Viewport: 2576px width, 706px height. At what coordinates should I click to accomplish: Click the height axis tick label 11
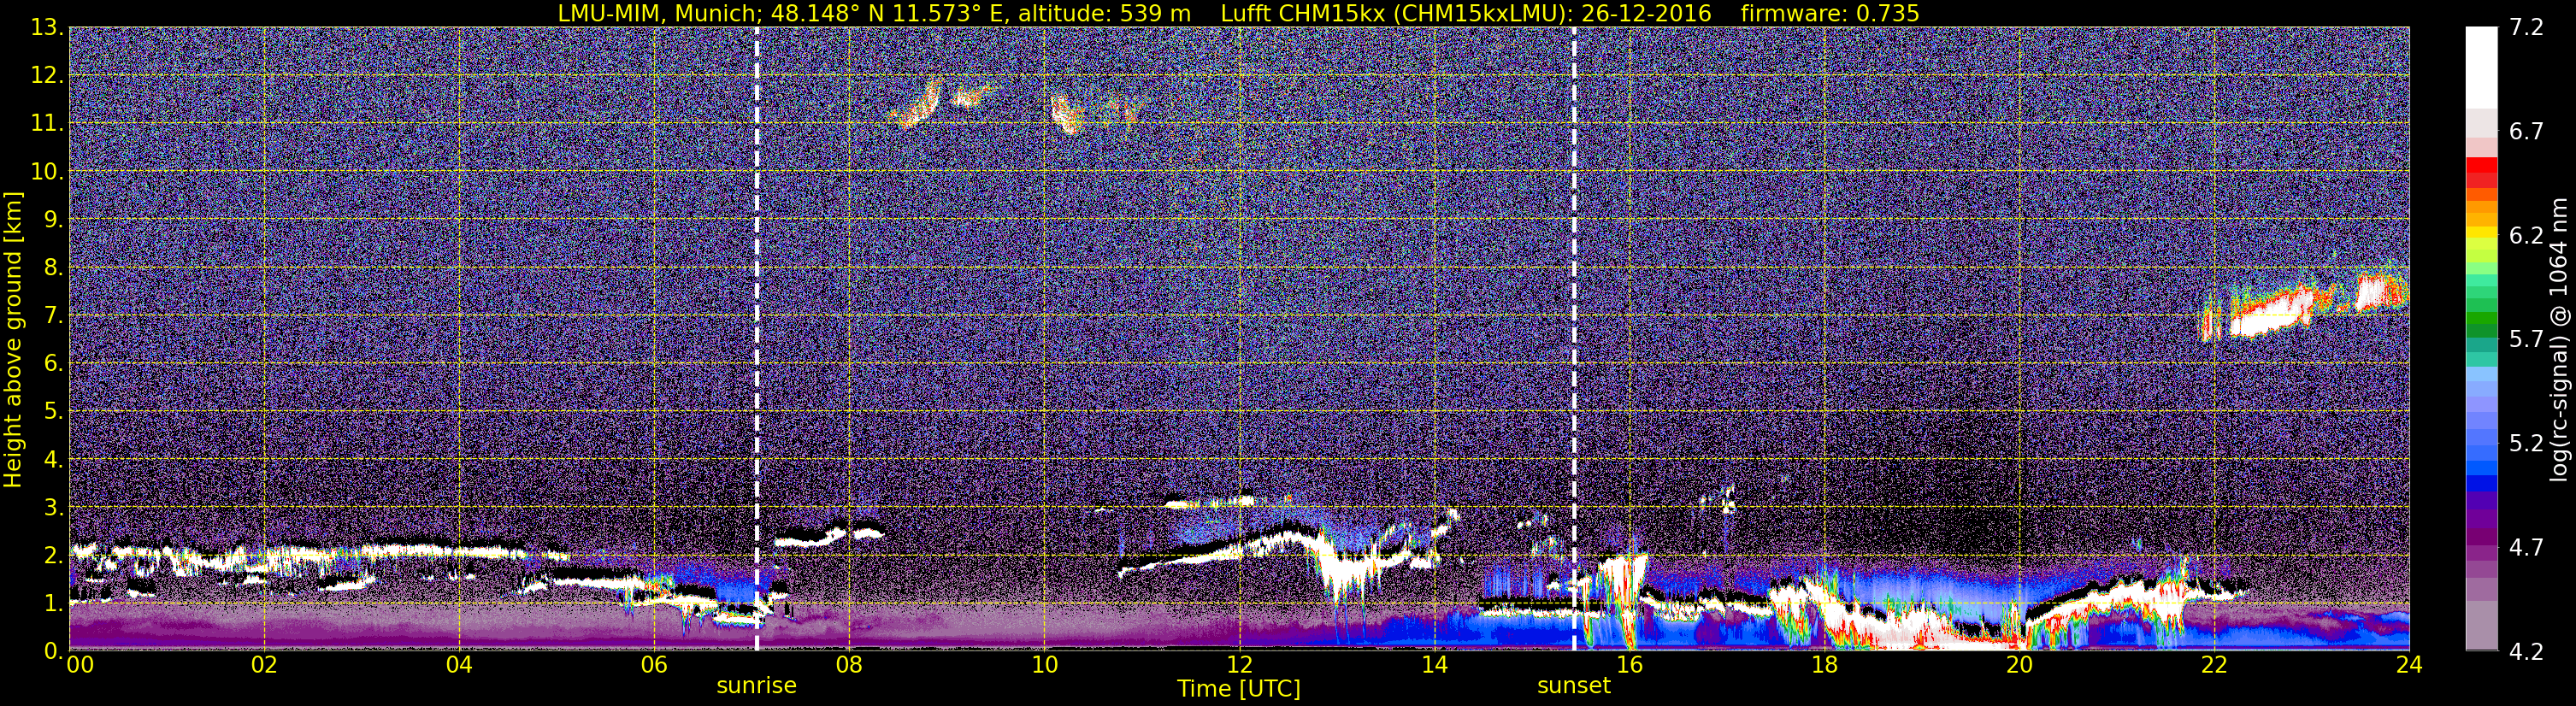[47, 124]
